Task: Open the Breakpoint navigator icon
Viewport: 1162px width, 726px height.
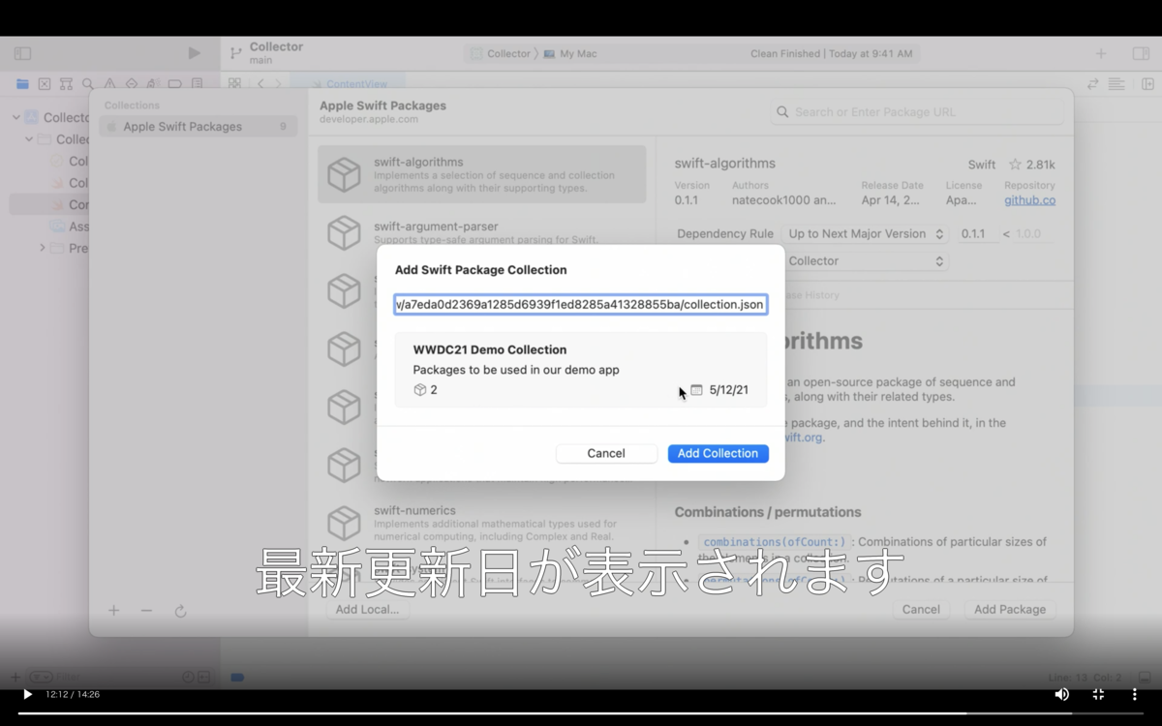Action: 175,84
